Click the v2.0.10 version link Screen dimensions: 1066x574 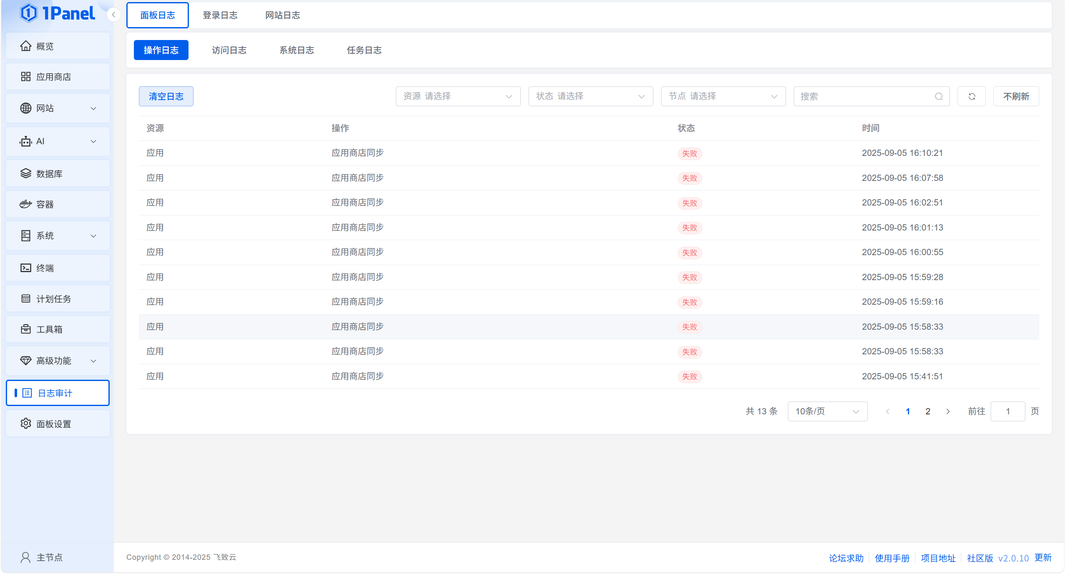(x=1013, y=558)
